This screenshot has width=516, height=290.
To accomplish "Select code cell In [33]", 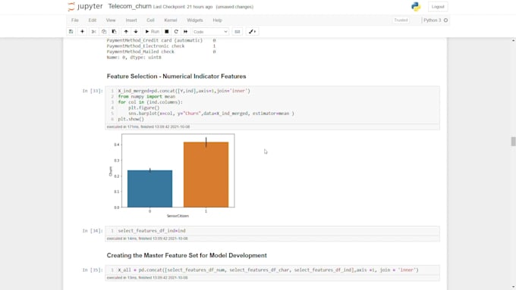I will tap(272, 105).
